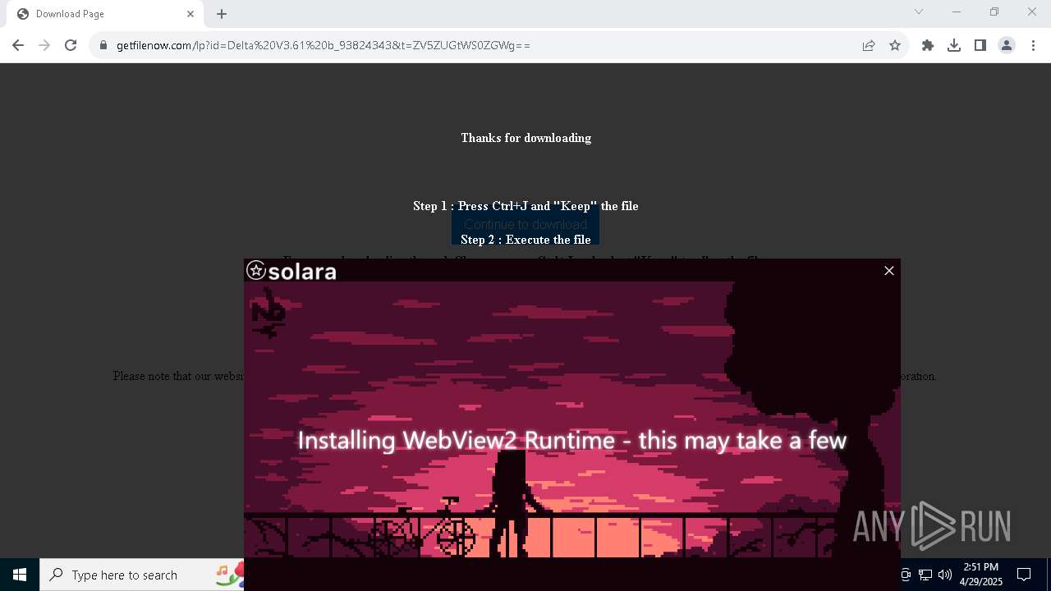Image resolution: width=1051 pixels, height=591 pixels.
Task: Open the Windows Start menu
Action: [20, 575]
